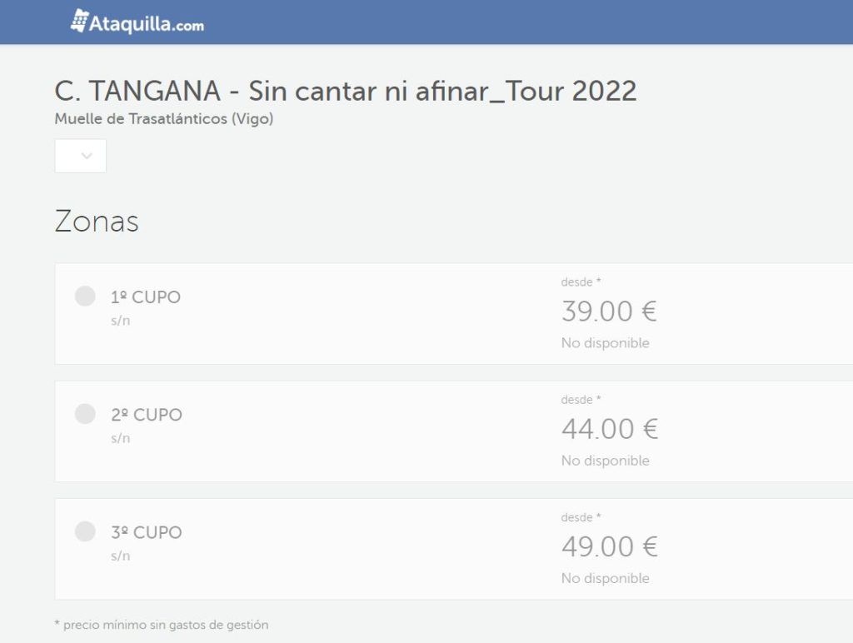The height and width of the screenshot is (643, 853).
Task: Click the Ataquilla ticket logo icon
Action: coord(79,21)
